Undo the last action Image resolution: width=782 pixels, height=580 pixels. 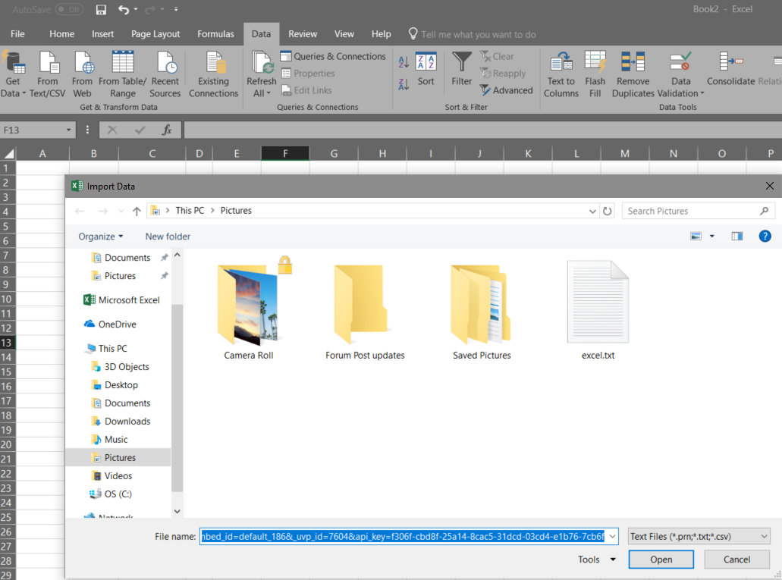pos(124,9)
